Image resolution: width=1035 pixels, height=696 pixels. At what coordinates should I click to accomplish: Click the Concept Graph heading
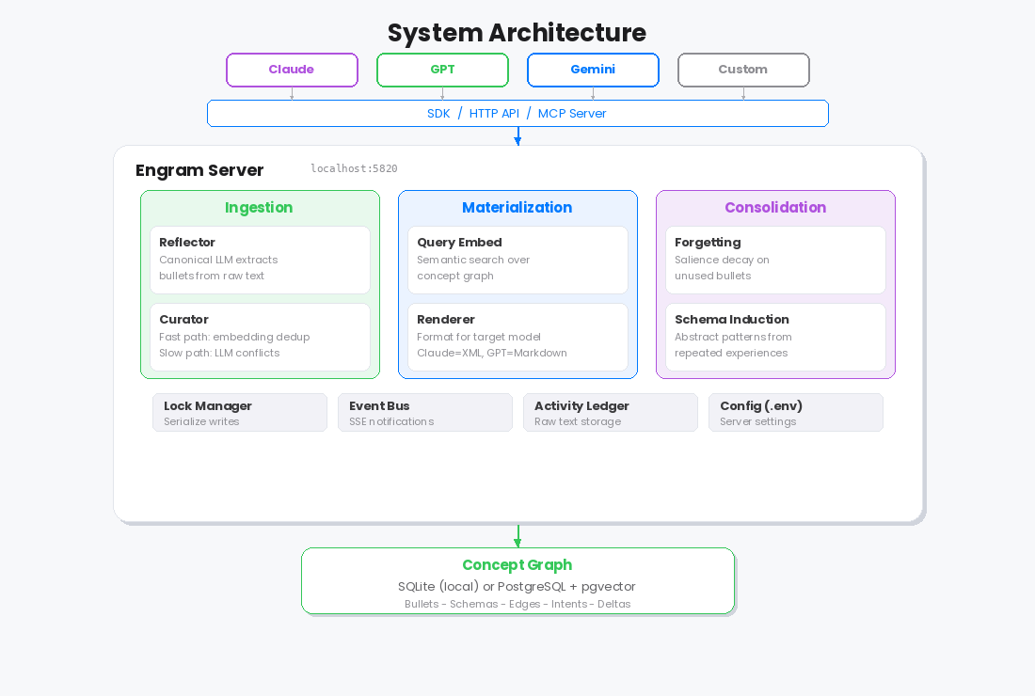[517, 564]
